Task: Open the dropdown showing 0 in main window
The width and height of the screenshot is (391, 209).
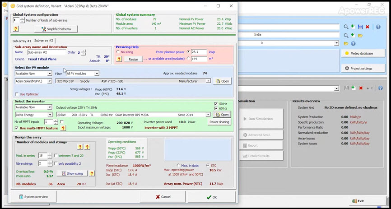Action: pyautogui.click(x=337, y=43)
